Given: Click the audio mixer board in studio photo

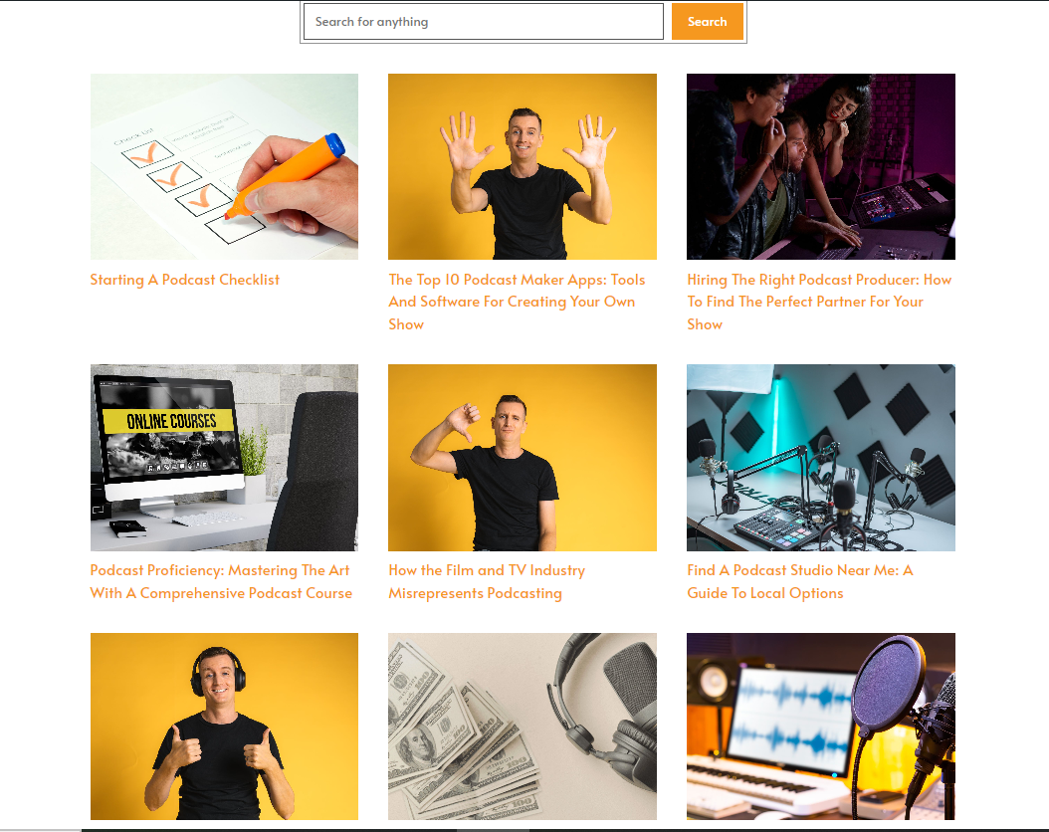Looking at the screenshot, I should (x=776, y=527).
